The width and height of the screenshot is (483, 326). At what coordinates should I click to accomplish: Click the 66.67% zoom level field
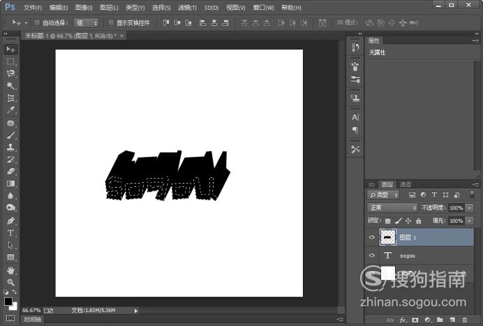coord(31,310)
